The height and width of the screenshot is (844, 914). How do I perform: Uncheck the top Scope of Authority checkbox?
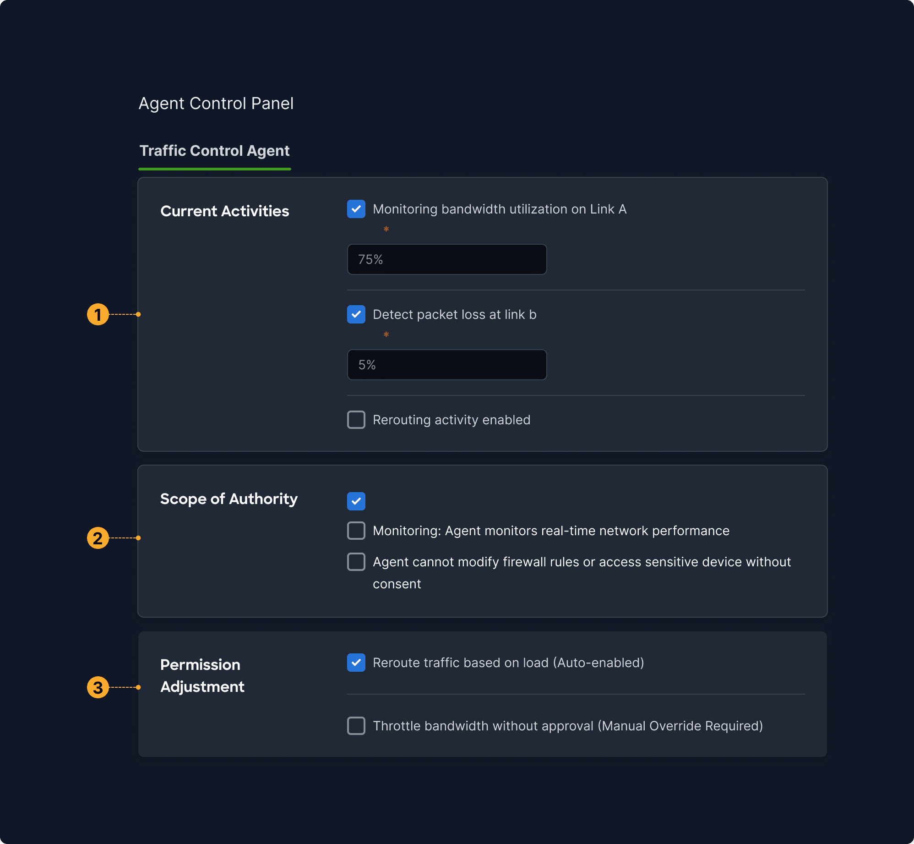click(356, 501)
